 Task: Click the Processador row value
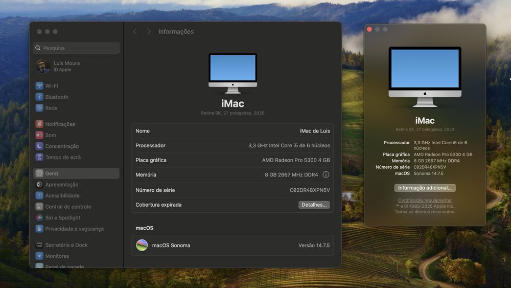tap(289, 145)
